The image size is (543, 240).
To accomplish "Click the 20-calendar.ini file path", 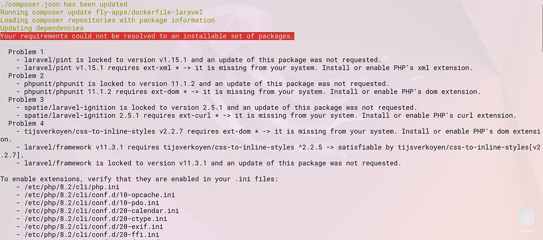I will coord(101,211).
